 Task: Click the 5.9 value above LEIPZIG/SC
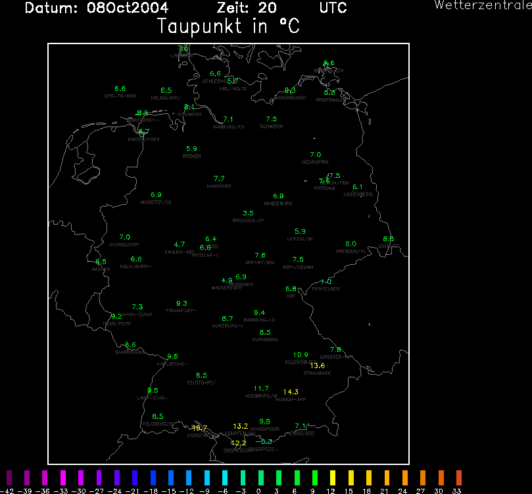pos(301,231)
